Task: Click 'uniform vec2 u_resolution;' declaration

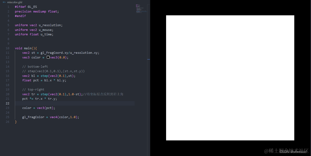Action: tap(39, 25)
